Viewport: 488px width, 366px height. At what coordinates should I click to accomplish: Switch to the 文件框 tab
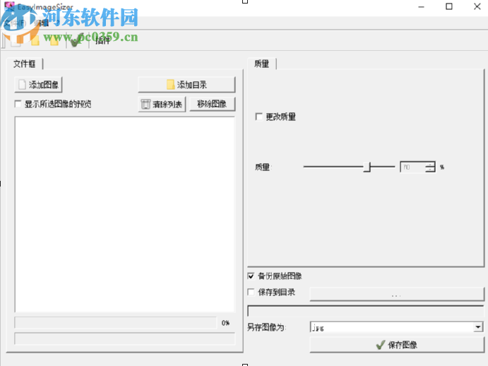pos(24,64)
